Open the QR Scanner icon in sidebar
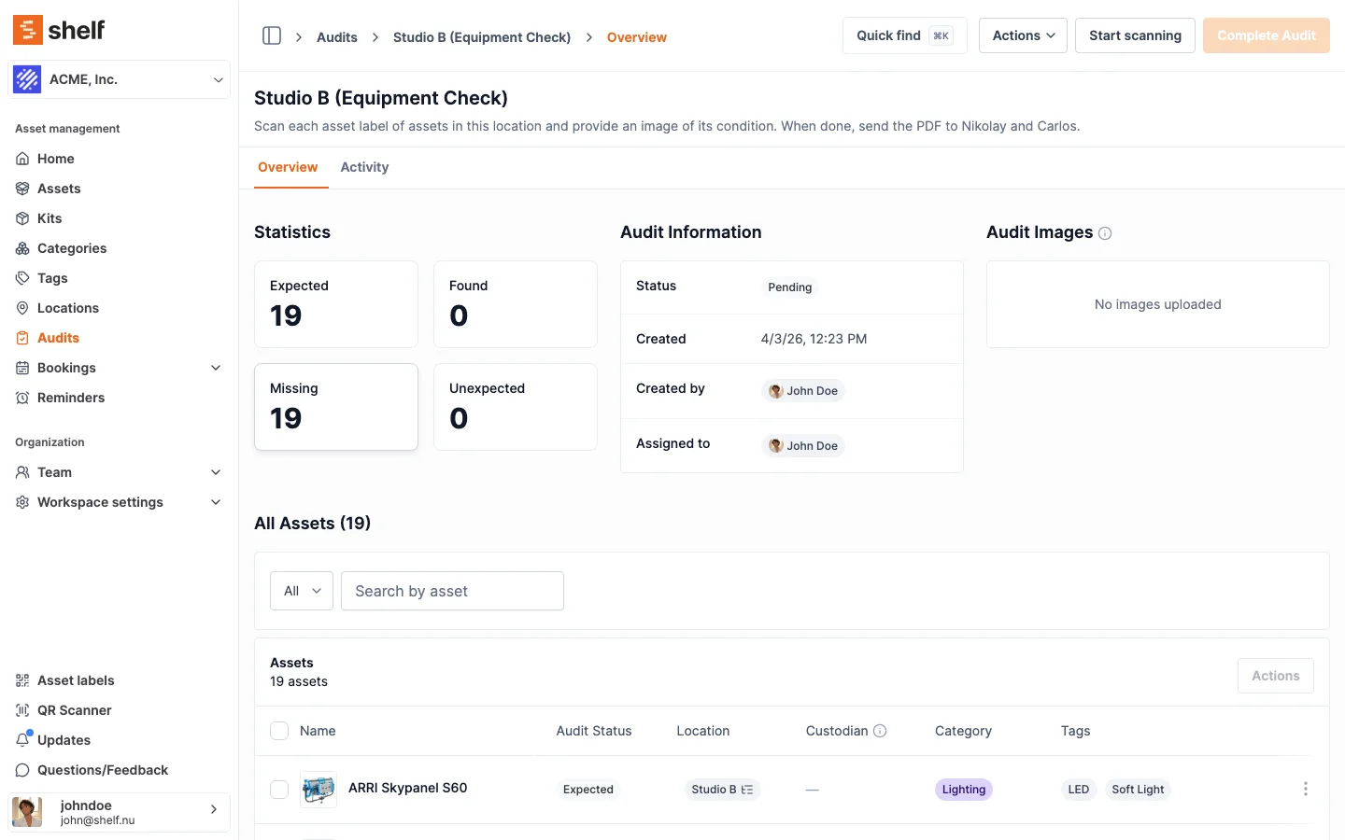This screenshot has height=840, width=1345. click(x=22, y=710)
